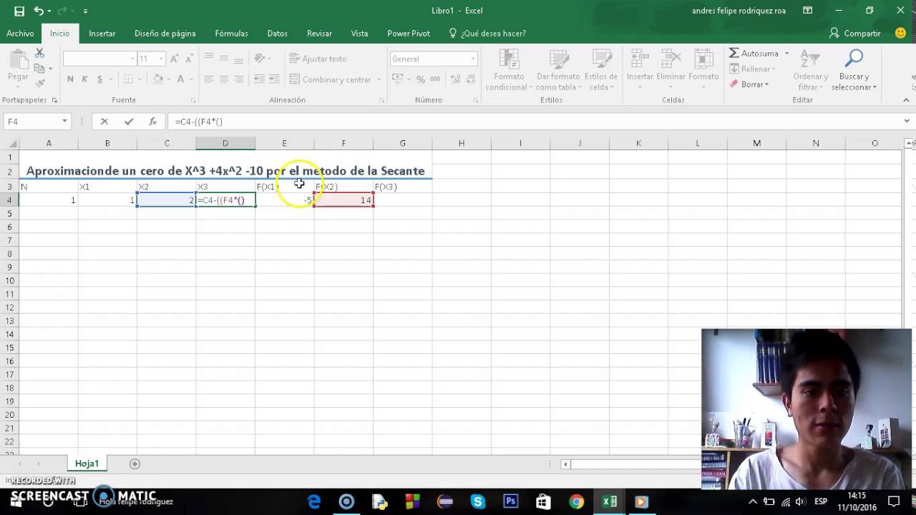Click the fill color bucket icon

pos(158,79)
